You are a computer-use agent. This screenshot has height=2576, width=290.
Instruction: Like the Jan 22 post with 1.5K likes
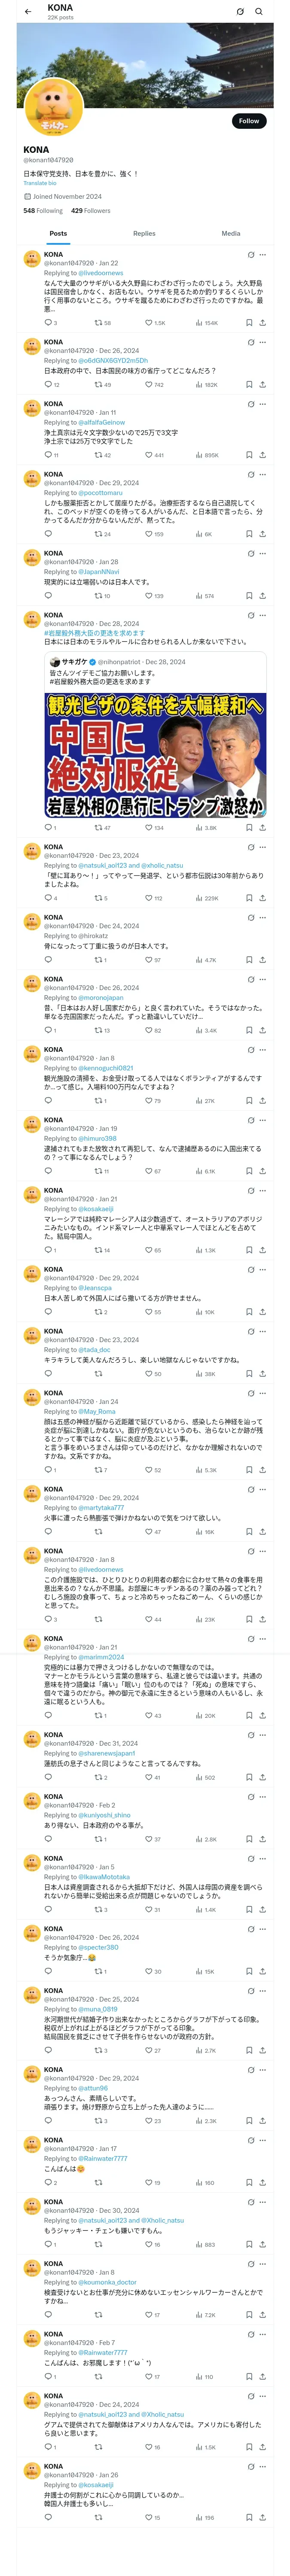pyautogui.click(x=155, y=323)
